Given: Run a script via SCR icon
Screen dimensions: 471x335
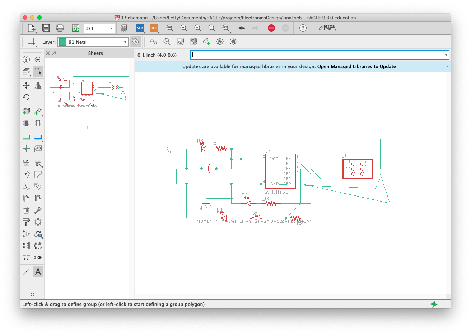Looking at the screenshot, I should [x=140, y=28].
